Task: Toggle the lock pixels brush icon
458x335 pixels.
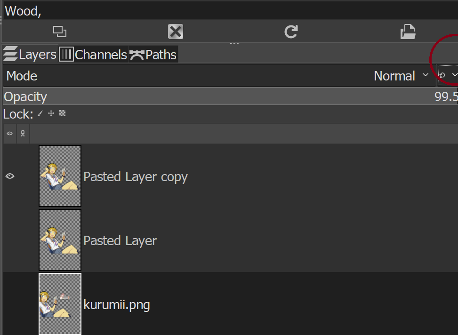Action: 40,113
